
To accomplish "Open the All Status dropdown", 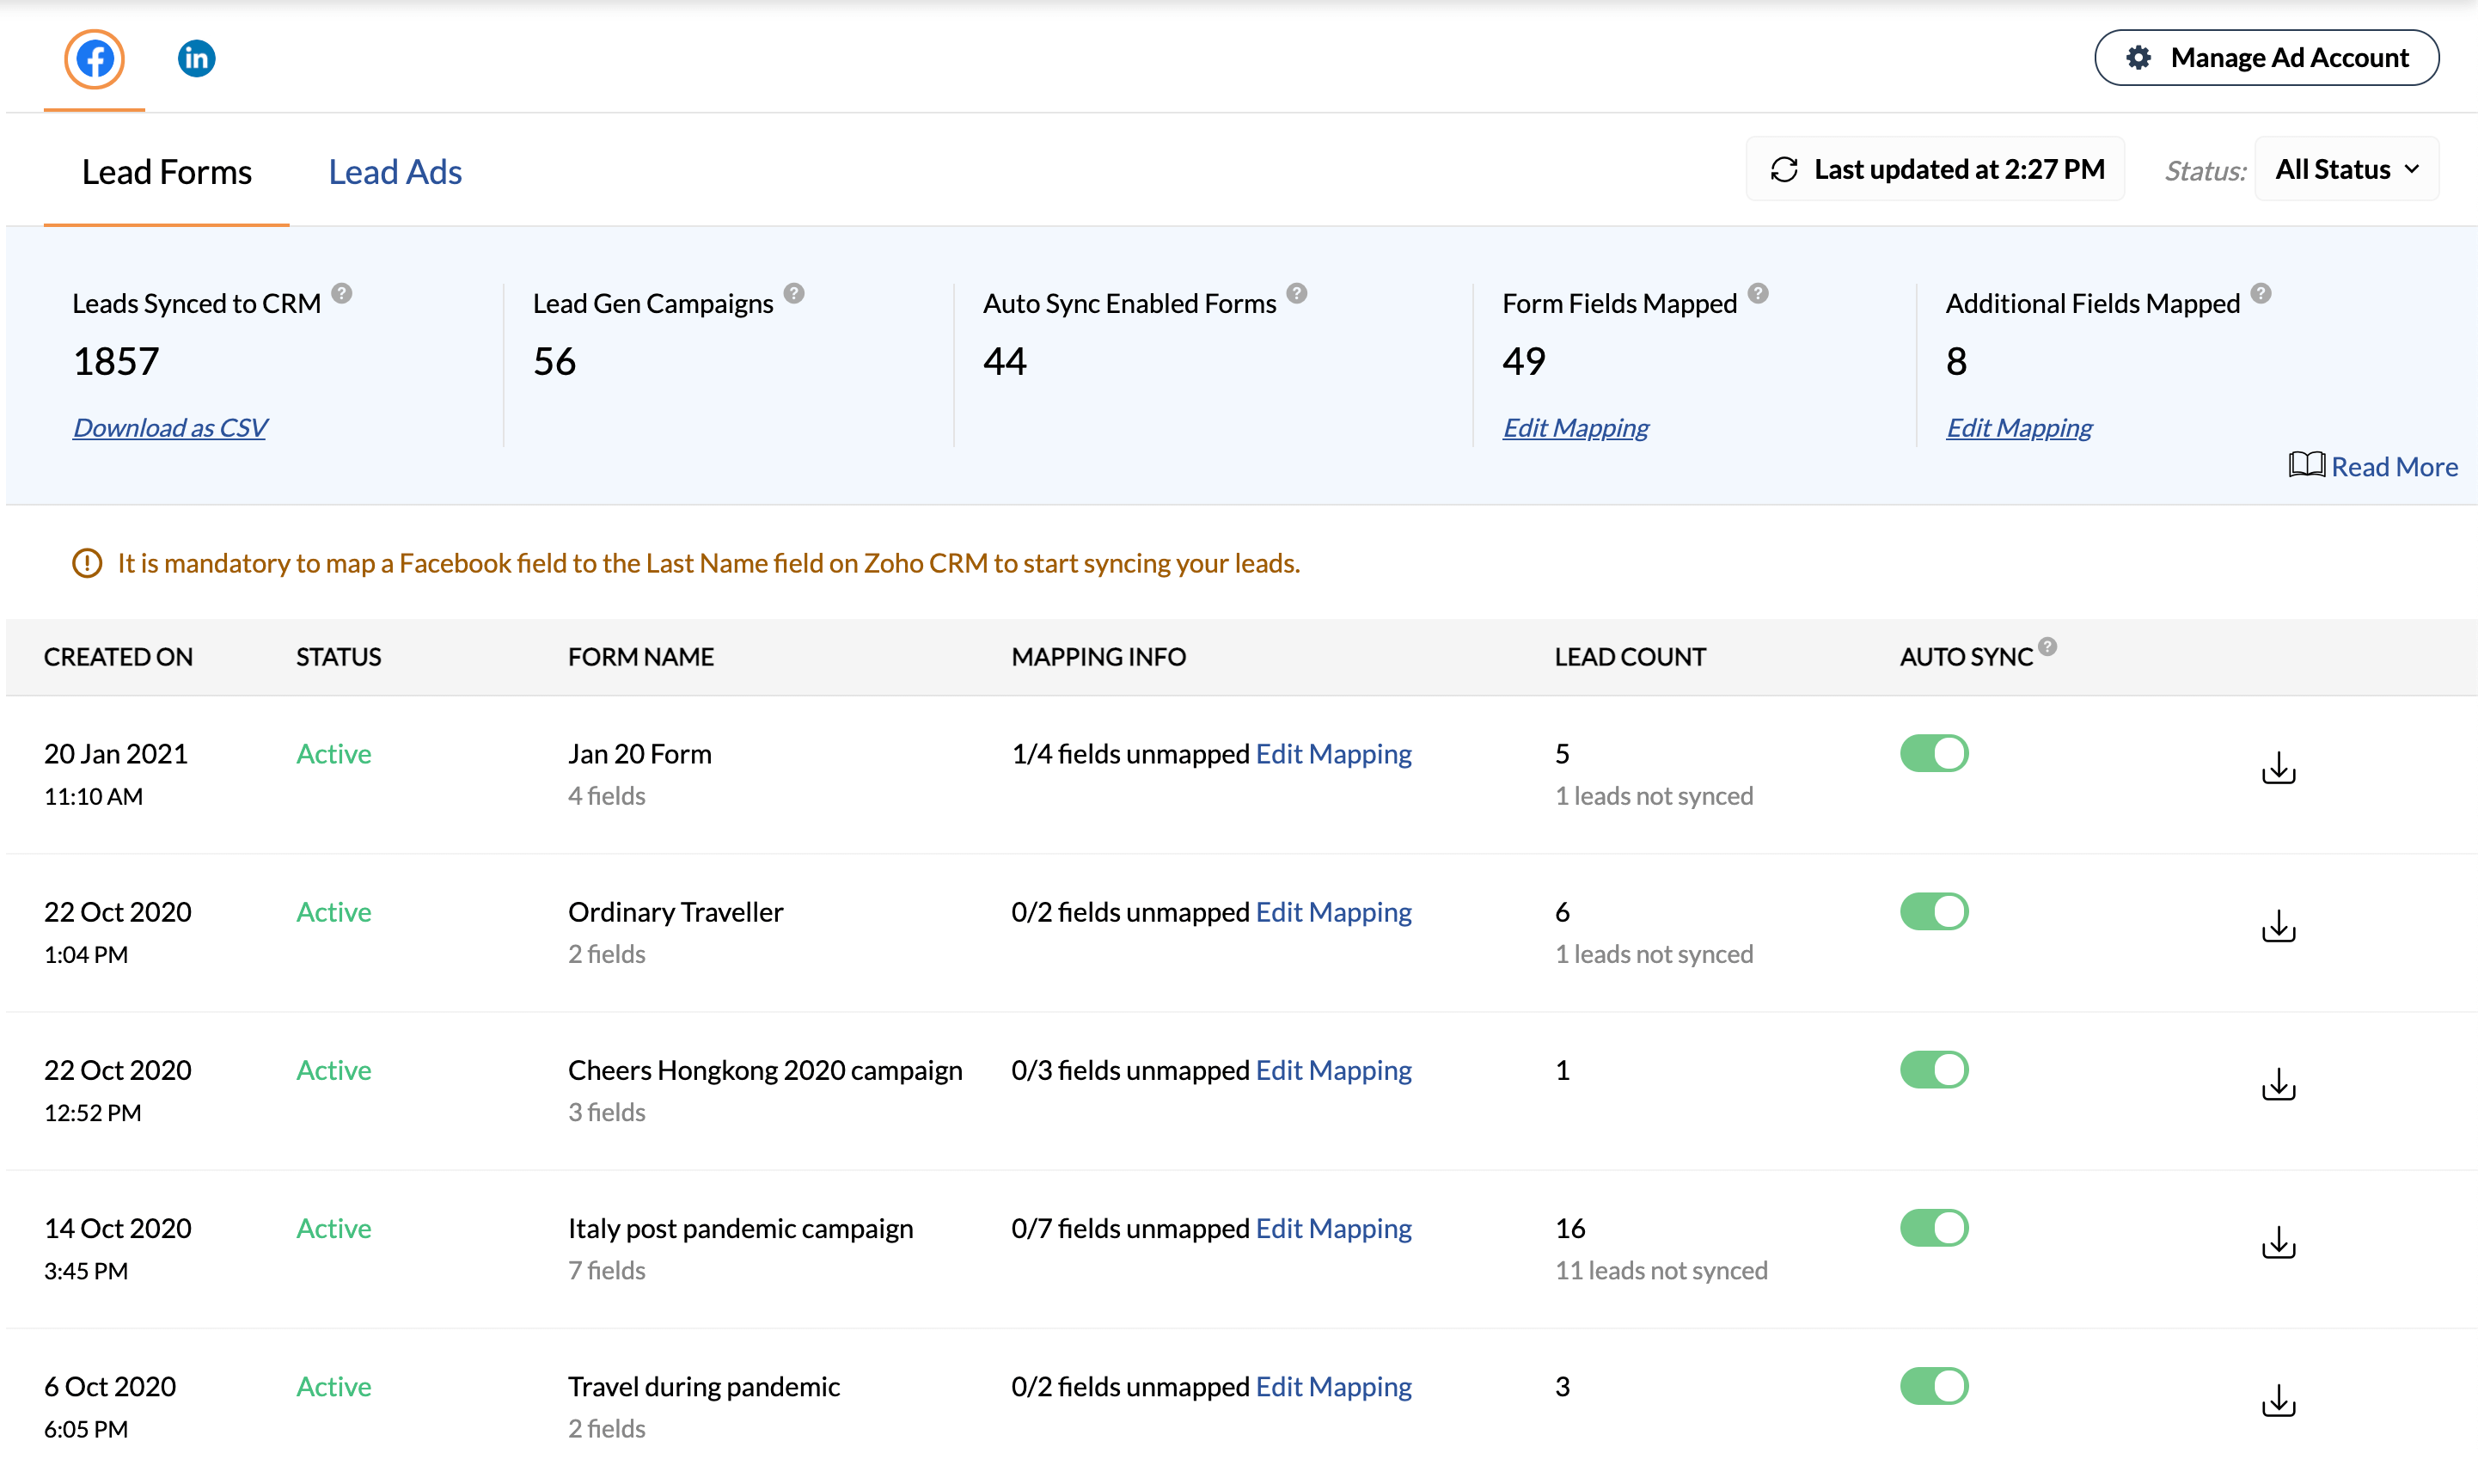I will [x=2346, y=169].
